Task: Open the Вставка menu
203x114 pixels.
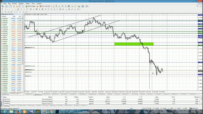Action: [x=14, y=3]
